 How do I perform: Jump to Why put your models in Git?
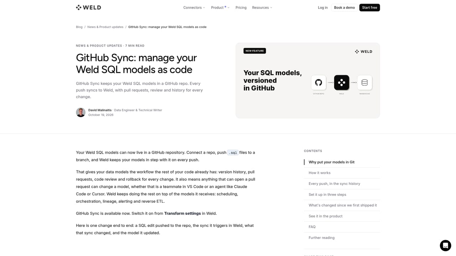(x=331, y=162)
